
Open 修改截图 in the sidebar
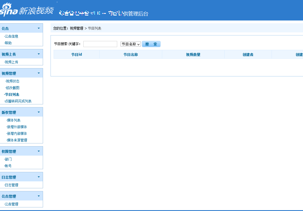(12, 88)
